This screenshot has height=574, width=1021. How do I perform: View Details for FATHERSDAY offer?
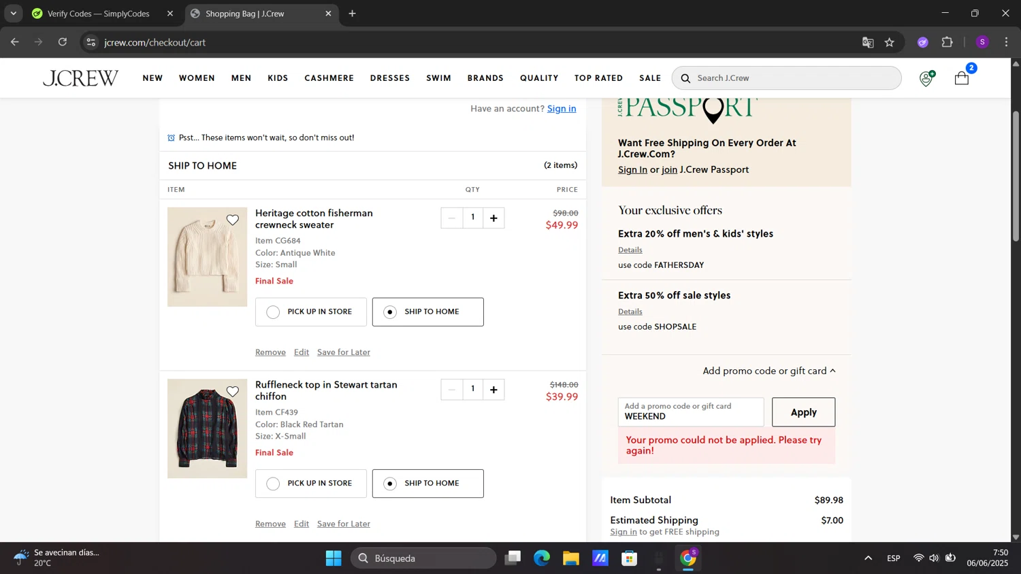630,250
